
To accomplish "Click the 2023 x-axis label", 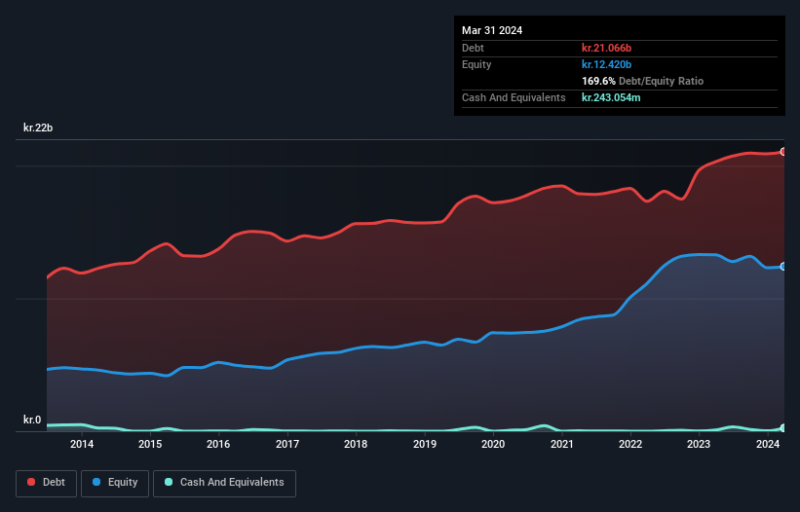I will click(699, 444).
